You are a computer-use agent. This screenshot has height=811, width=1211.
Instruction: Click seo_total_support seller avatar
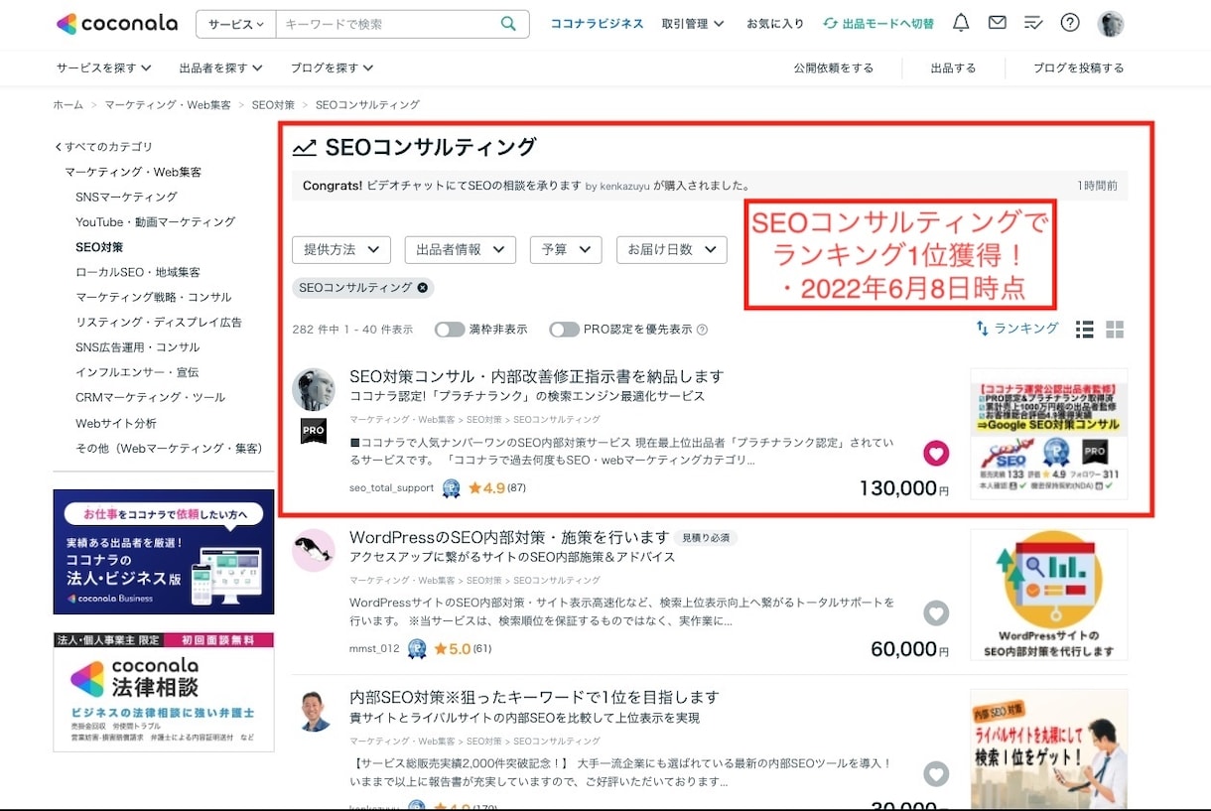click(x=313, y=389)
